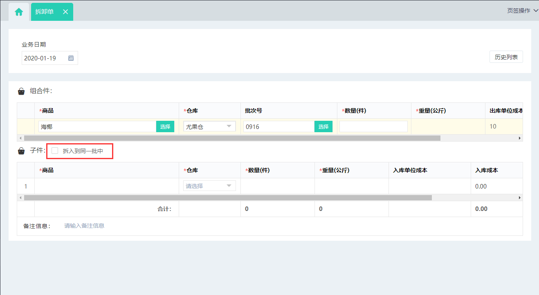Screen dimensions: 539x295
Task: Click 选择 button next to batch 0916
Action: [323, 126]
